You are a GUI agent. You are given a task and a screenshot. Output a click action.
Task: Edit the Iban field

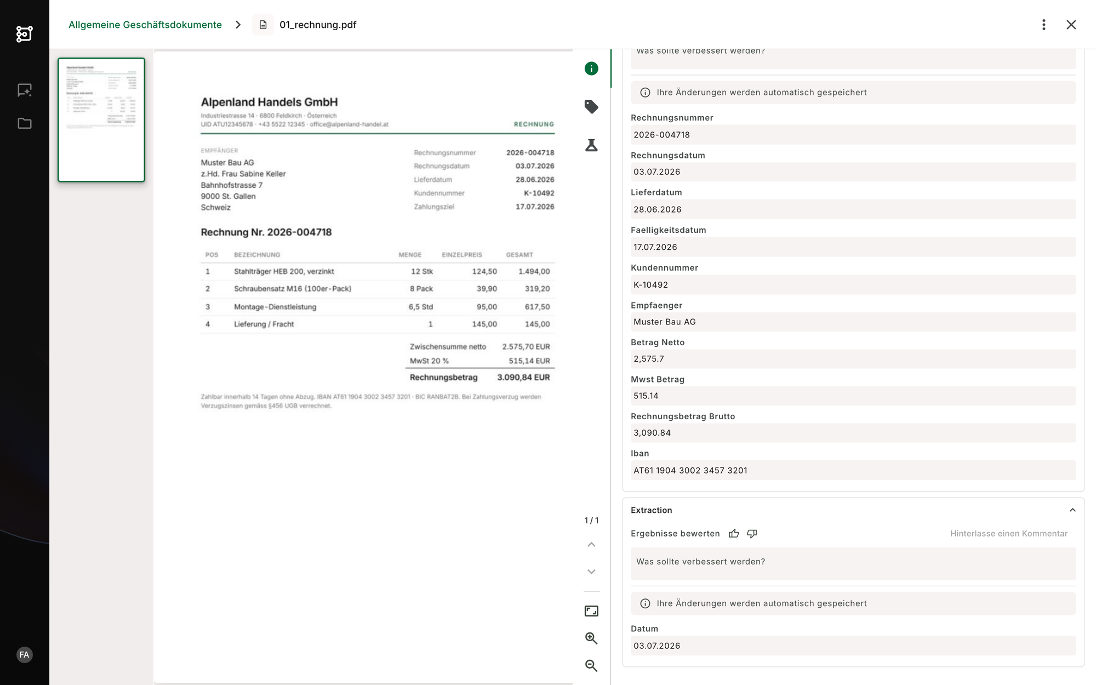[853, 470]
